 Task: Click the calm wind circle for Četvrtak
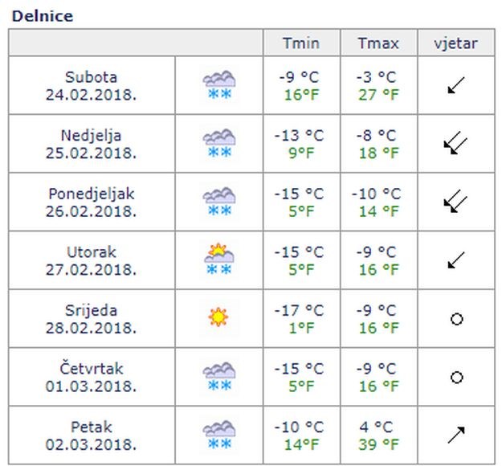pyautogui.click(x=456, y=378)
